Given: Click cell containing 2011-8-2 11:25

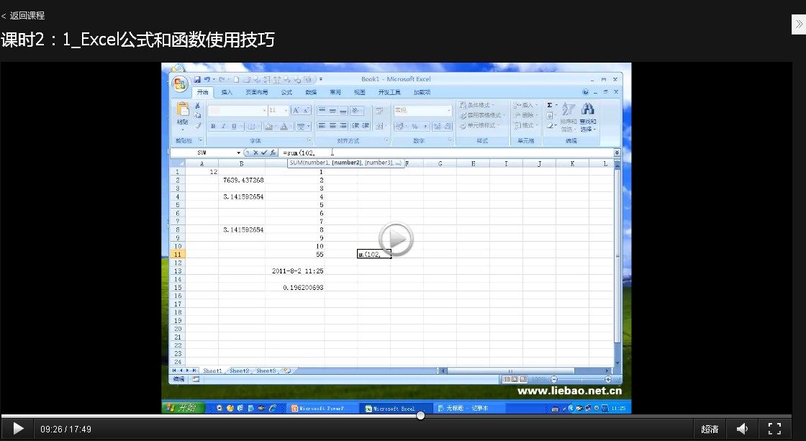Looking at the screenshot, I should [x=295, y=271].
